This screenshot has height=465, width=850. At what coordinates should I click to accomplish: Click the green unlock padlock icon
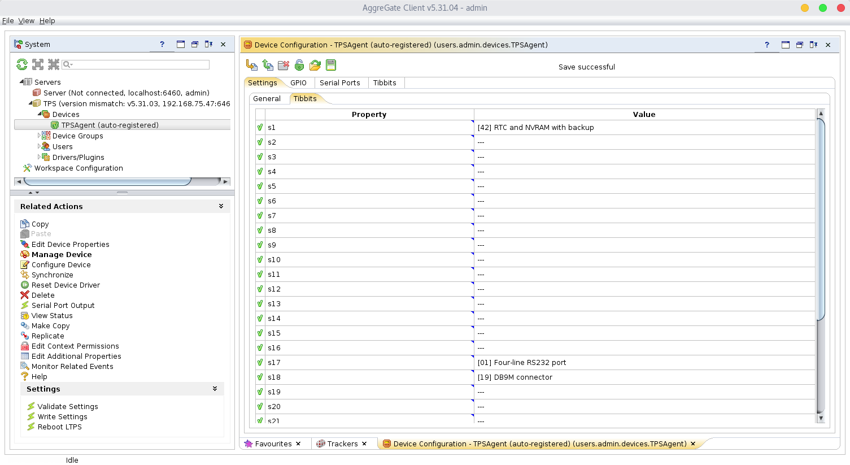[x=299, y=65]
